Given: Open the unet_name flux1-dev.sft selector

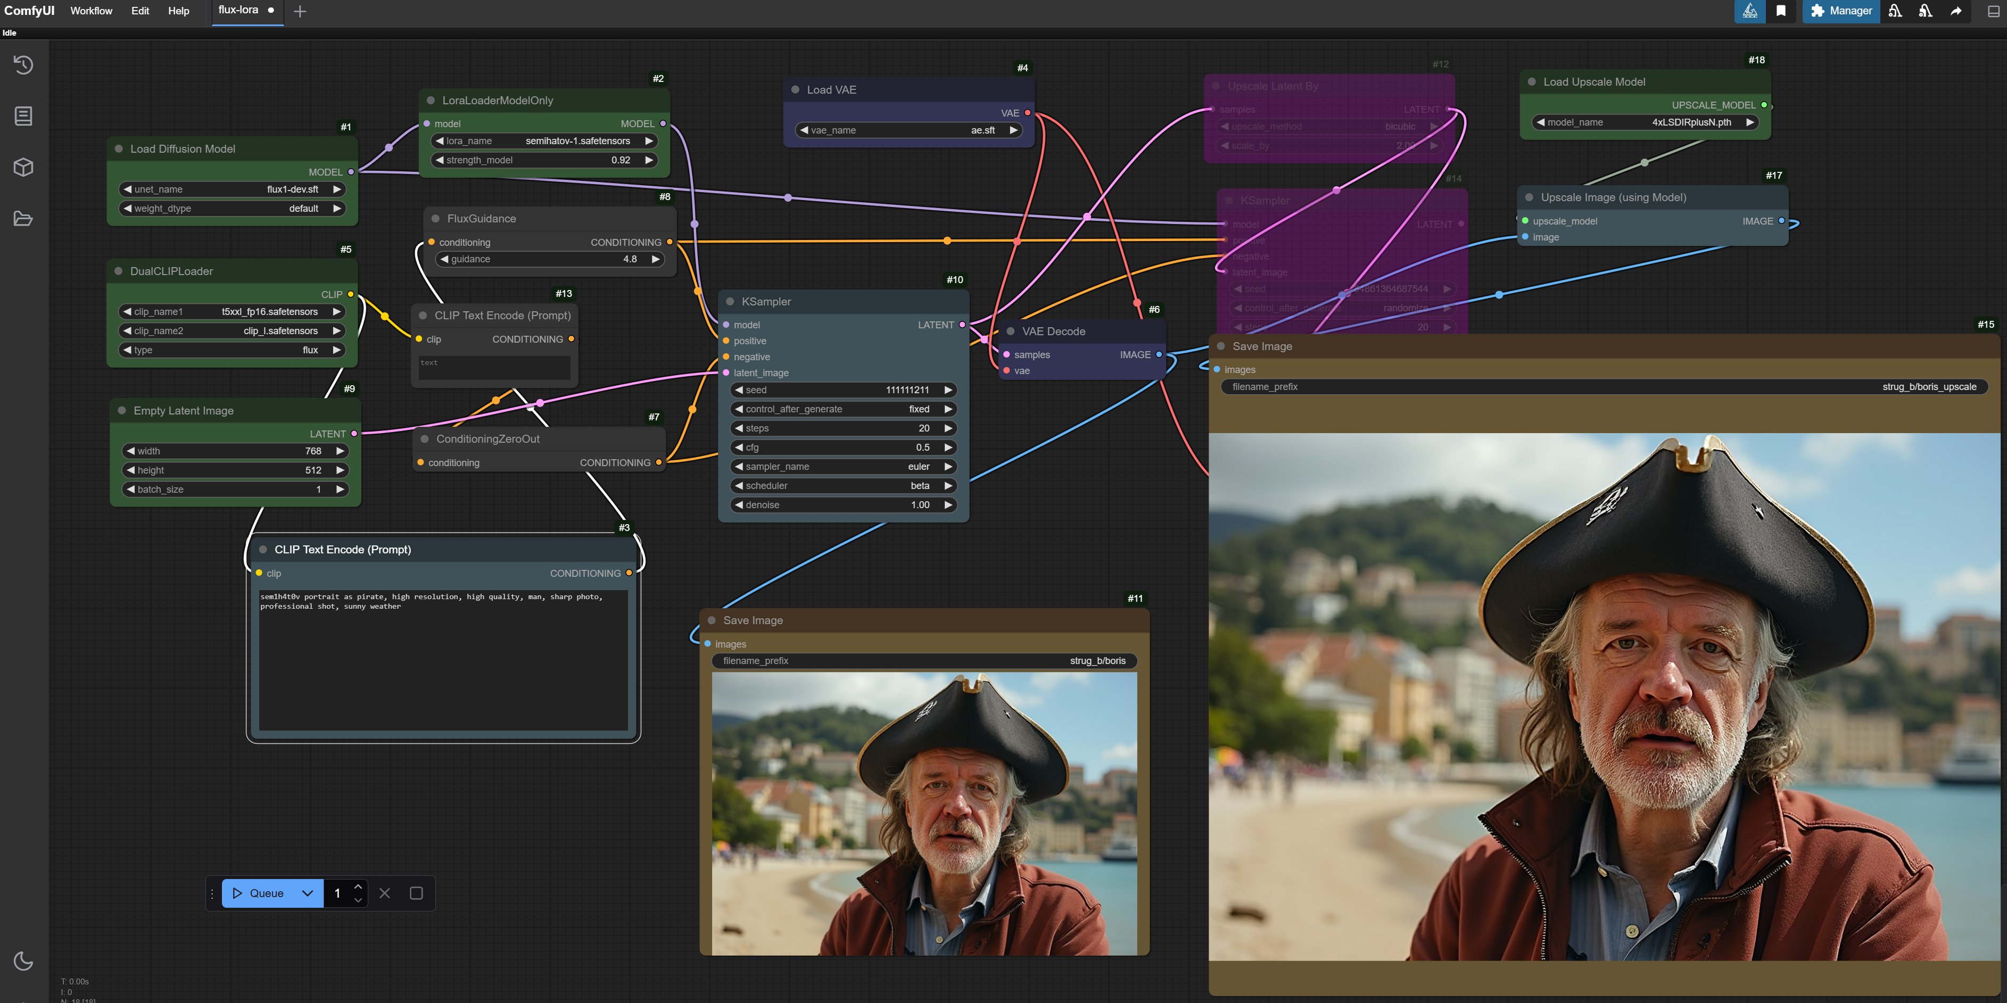Looking at the screenshot, I should point(232,189).
